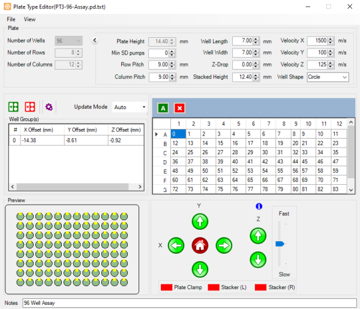Toggle the Plate Clamp indicator

pos(166,287)
